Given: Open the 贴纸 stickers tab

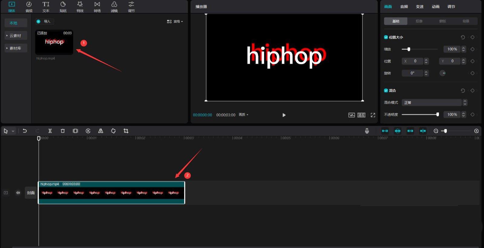Looking at the screenshot, I should click(63, 7).
